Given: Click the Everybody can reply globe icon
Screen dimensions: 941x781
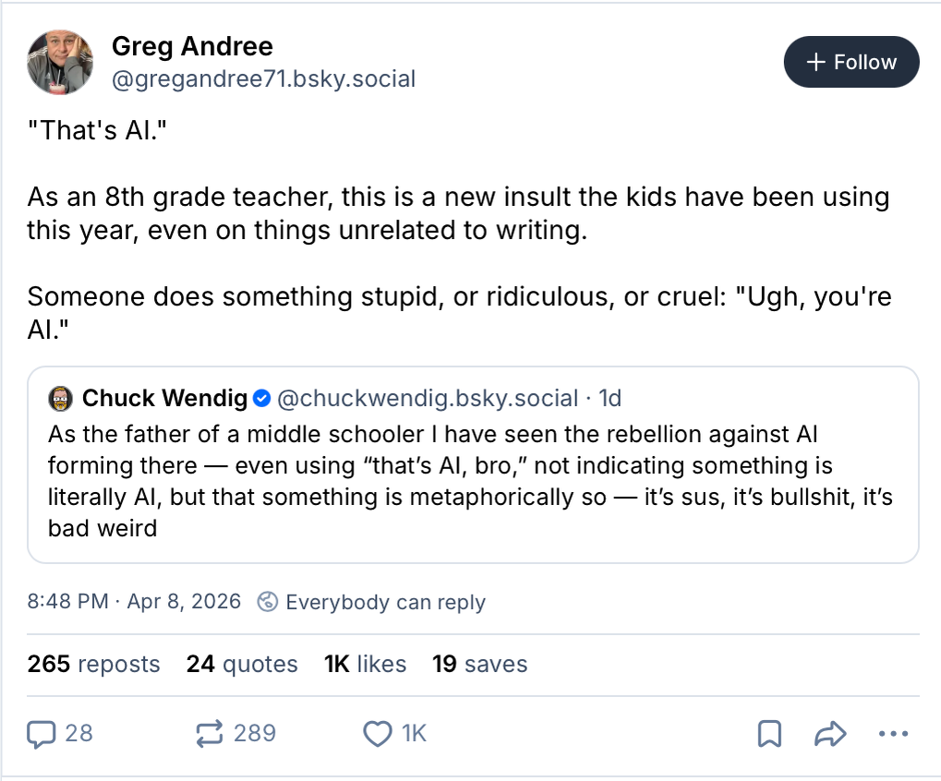Looking at the screenshot, I should point(267,602).
